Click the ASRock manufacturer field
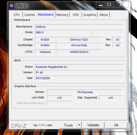Viewport: 137px width, 135px height. [x=79, y=27]
